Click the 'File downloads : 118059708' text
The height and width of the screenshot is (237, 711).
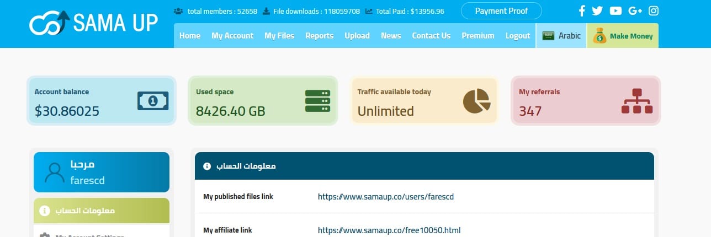click(317, 11)
